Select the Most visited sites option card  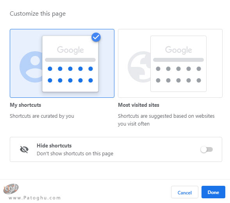pos(170,63)
